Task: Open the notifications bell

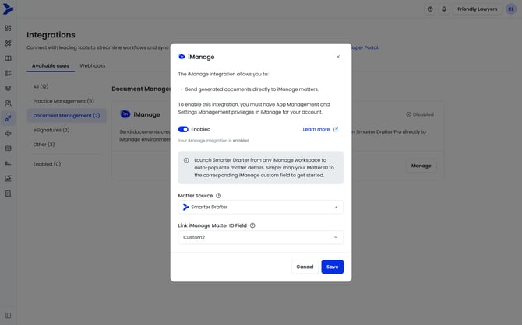Action: click(444, 9)
